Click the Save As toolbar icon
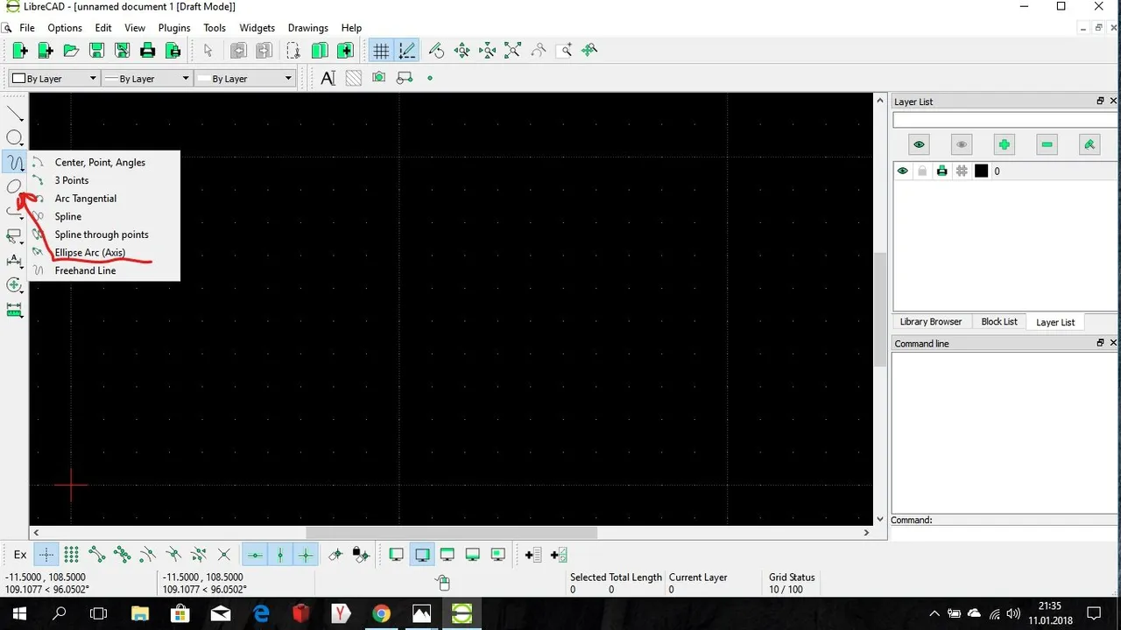 click(x=122, y=51)
